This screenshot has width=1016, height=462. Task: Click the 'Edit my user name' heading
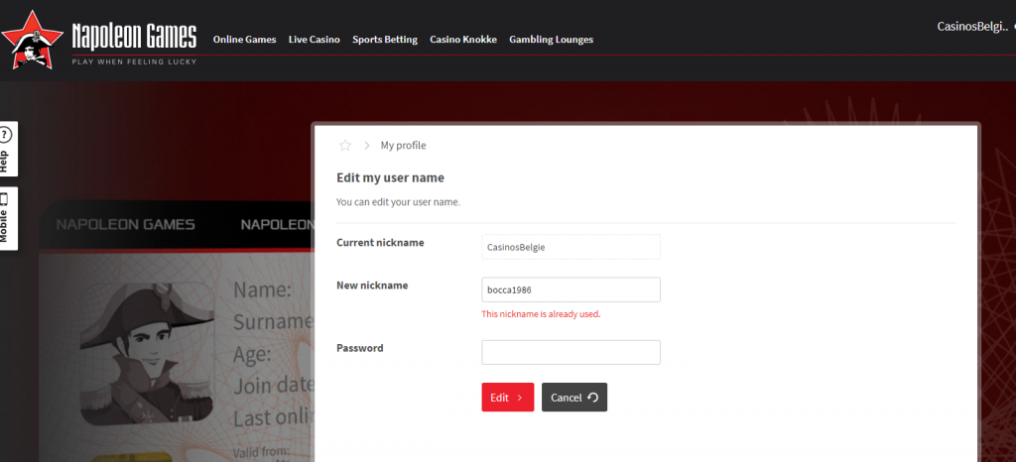pyautogui.click(x=390, y=177)
